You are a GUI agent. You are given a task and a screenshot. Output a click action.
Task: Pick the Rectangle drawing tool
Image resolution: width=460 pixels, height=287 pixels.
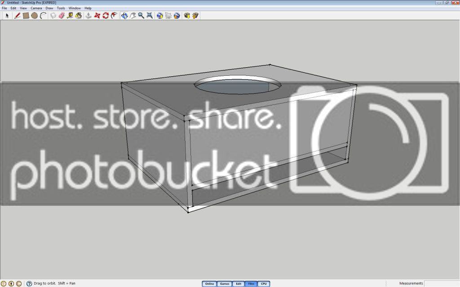26,16
